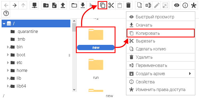Expand the etc folder tree arrow
This screenshot has height=99, width=199.
pyautogui.click(x=8, y=63)
